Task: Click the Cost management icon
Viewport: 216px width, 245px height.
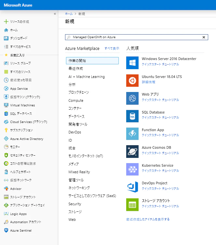Action: click(6, 163)
